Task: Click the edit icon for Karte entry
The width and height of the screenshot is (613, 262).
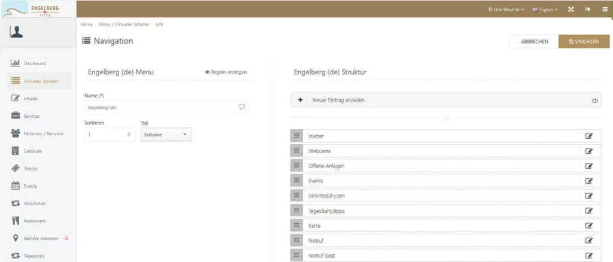Action: (588, 226)
